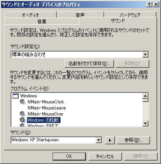Browse for a sound with 参照 button
Viewport: 161px width, 164px height.
point(133,140)
